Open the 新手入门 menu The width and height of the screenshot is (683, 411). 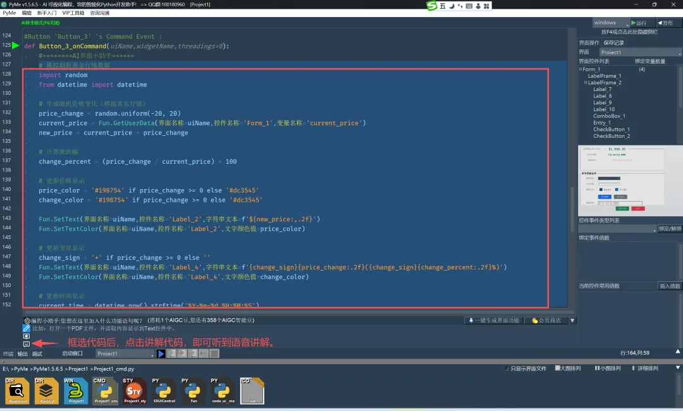(47, 13)
